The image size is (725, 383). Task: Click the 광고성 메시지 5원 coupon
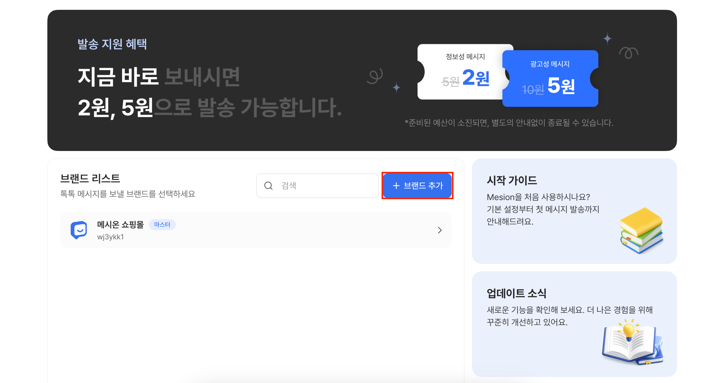550,79
